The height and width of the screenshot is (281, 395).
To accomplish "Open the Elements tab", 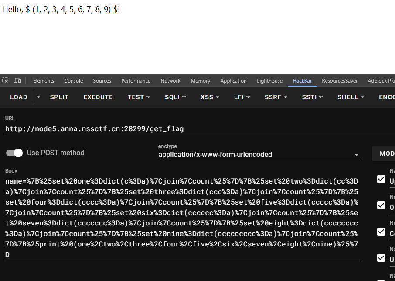I will (x=44, y=81).
